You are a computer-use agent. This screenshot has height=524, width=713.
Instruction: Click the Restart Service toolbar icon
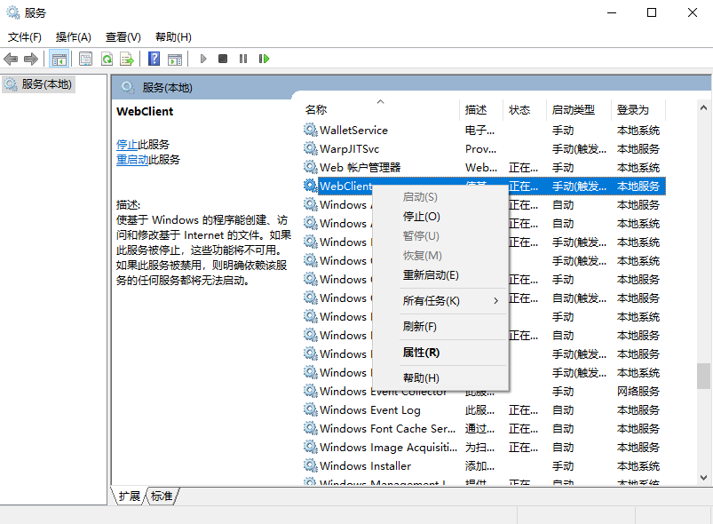click(264, 59)
